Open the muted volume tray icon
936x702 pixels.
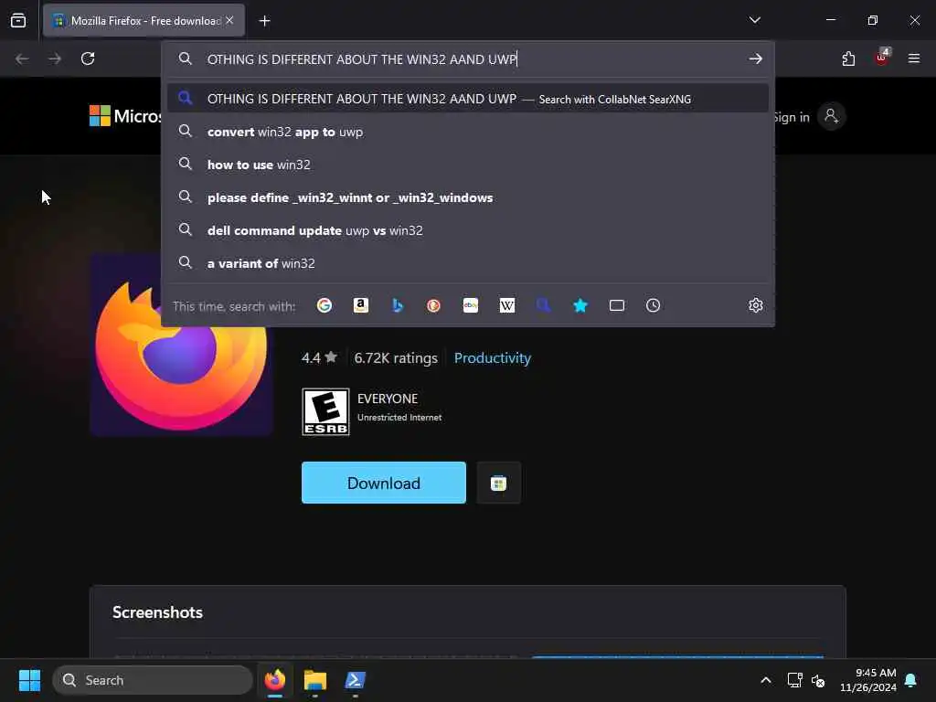[818, 680]
